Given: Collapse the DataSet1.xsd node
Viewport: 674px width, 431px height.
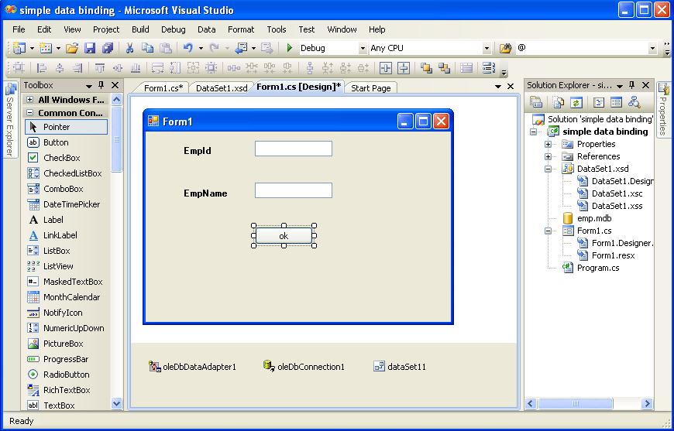Looking at the screenshot, I should (548, 169).
